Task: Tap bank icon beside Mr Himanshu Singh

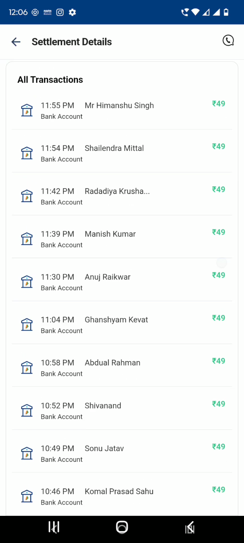Action: click(x=27, y=110)
